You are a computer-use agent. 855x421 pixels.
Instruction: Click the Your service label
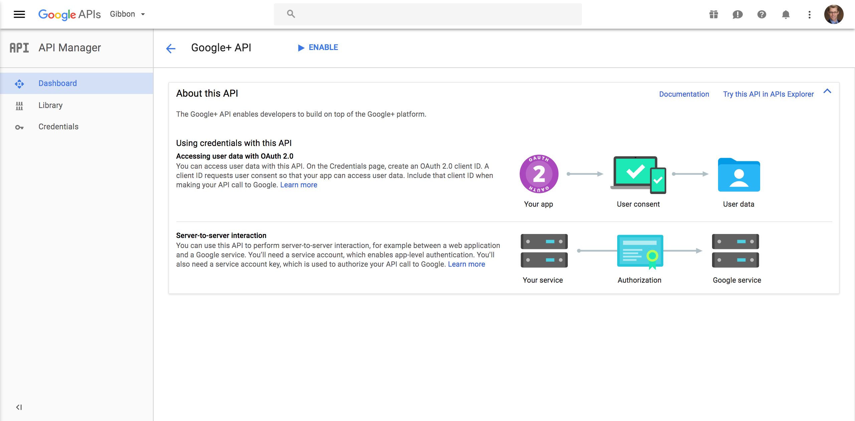click(543, 280)
